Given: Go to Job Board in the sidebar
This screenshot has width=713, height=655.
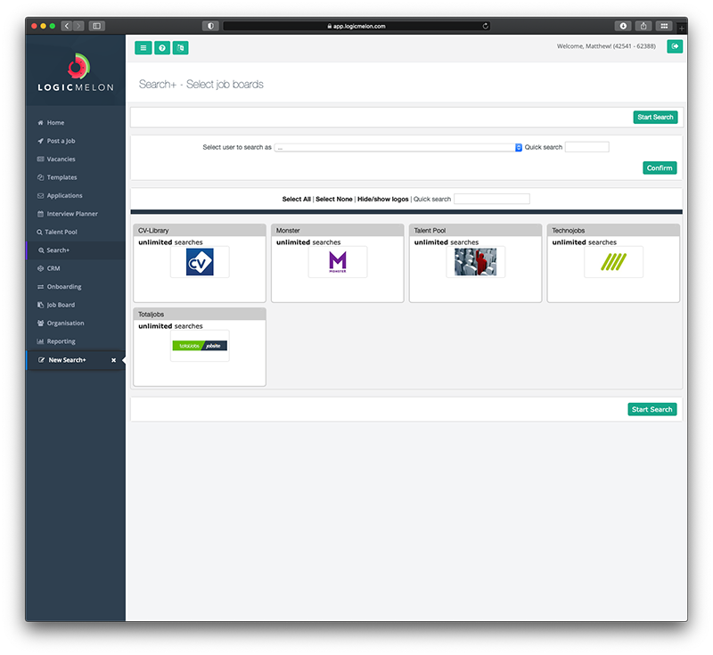Looking at the screenshot, I should click(x=76, y=305).
